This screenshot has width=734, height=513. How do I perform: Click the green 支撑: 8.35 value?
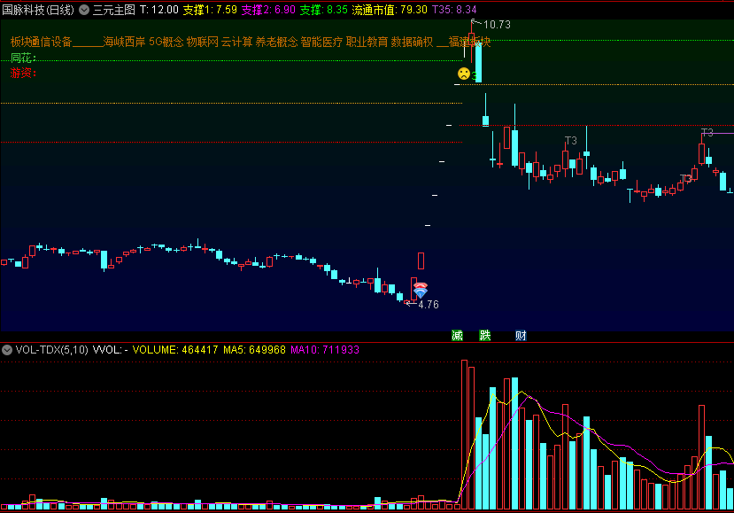(323, 10)
